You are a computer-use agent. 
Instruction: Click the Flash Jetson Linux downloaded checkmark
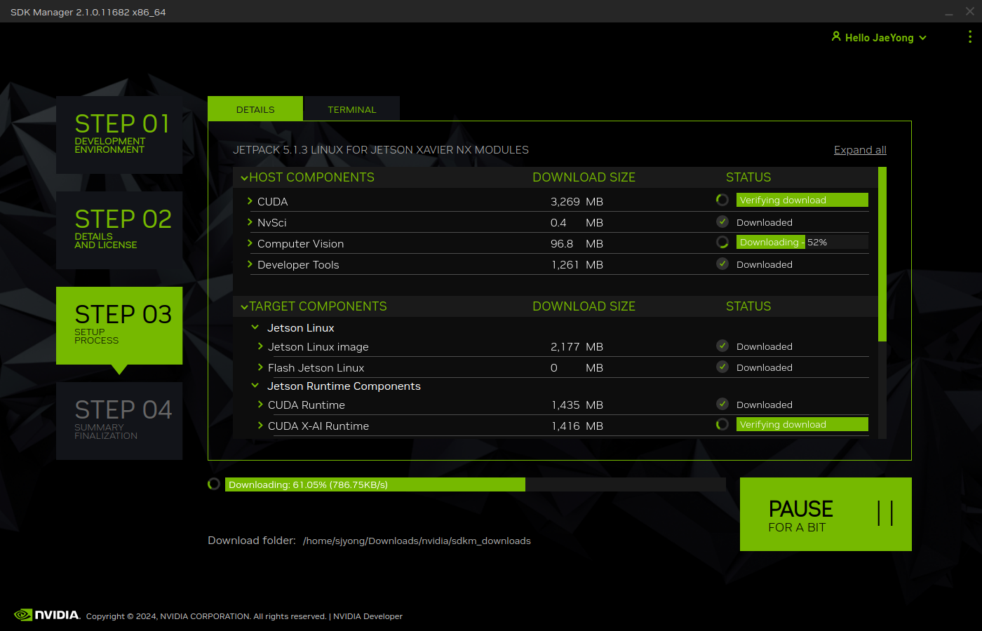click(x=722, y=367)
